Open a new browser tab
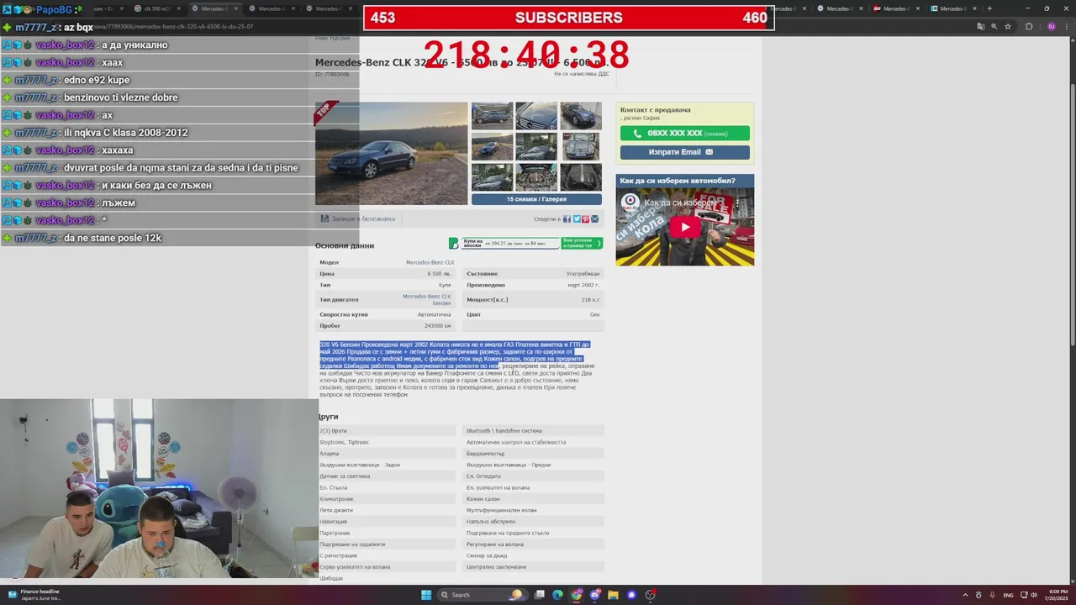Viewport: 1076px width, 605px height. 989,8
